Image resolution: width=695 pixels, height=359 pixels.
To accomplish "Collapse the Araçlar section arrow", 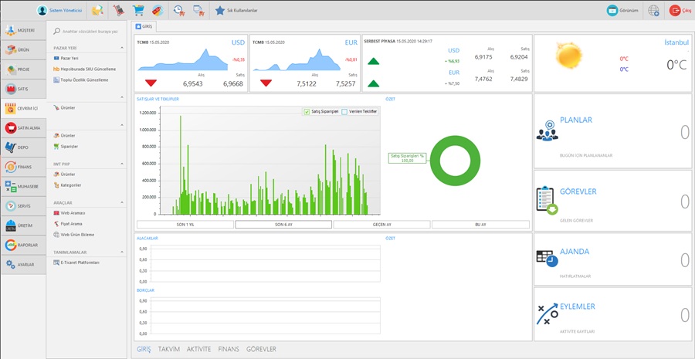I will click(x=123, y=202).
